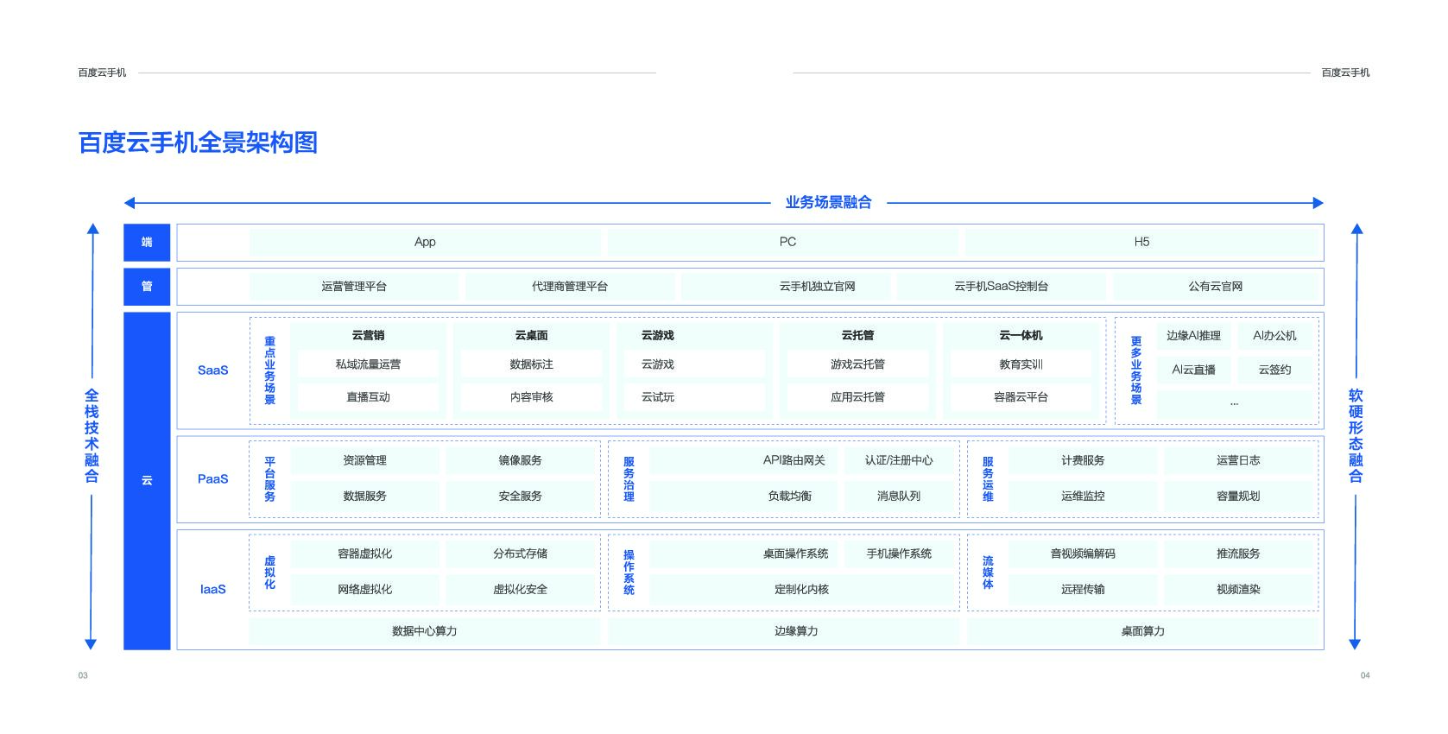Select the 认证/注册中心 cell
1448x734 pixels.
(899, 460)
